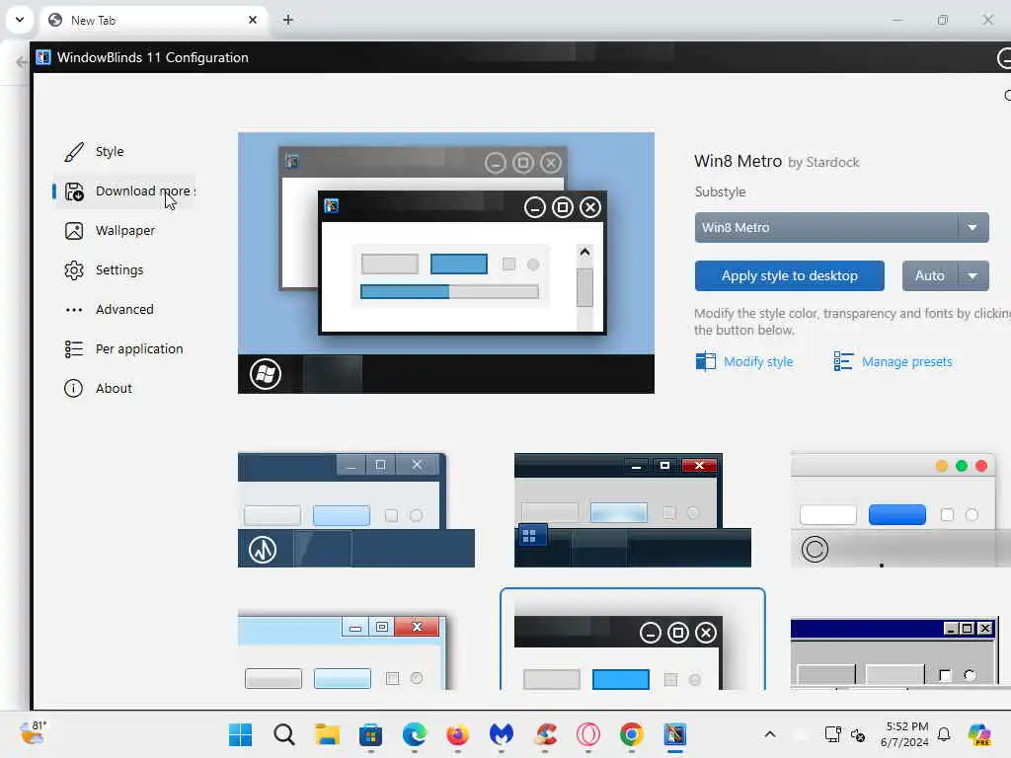Click the Download more save-disk icon

[x=74, y=191]
